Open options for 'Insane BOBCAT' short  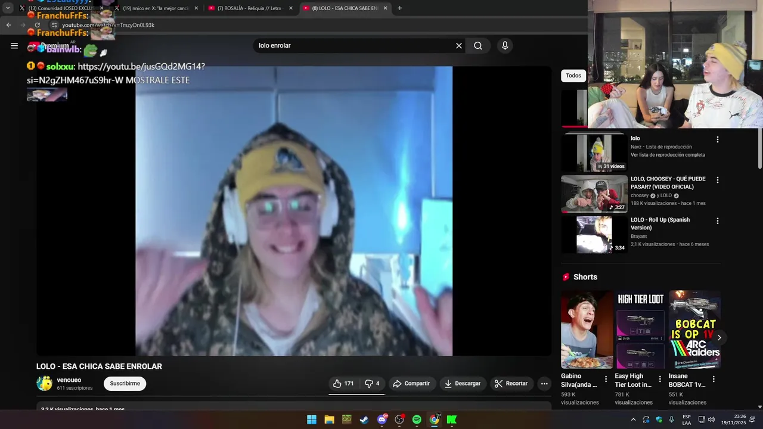(x=714, y=379)
